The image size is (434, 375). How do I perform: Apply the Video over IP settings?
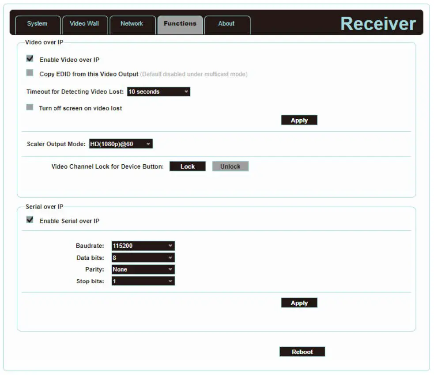click(299, 120)
